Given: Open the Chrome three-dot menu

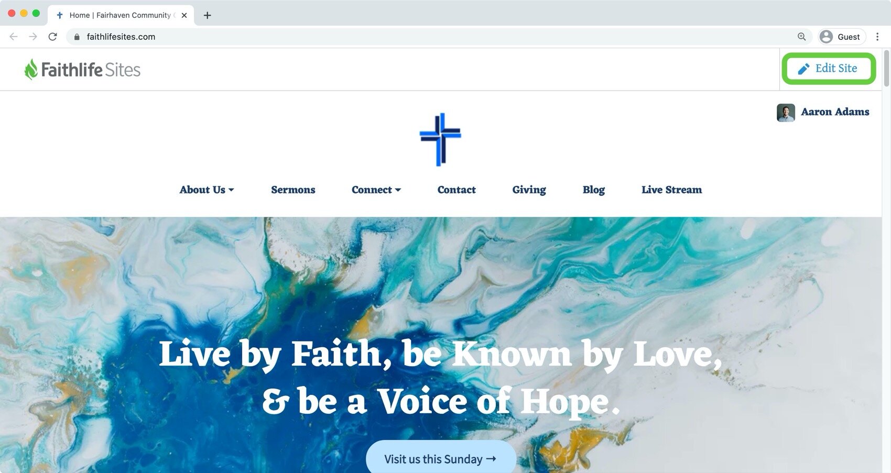Looking at the screenshot, I should (x=877, y=37).
